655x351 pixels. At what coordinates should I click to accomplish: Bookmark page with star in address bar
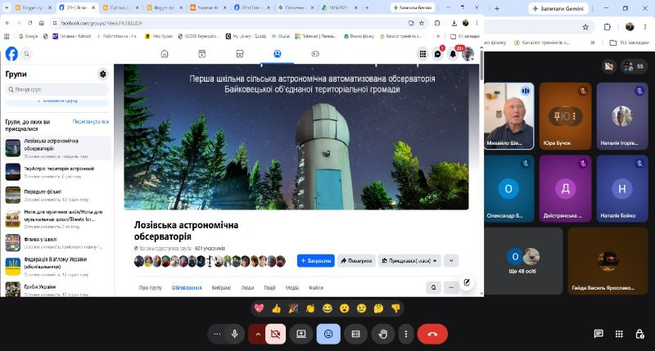tap(422, 24)
